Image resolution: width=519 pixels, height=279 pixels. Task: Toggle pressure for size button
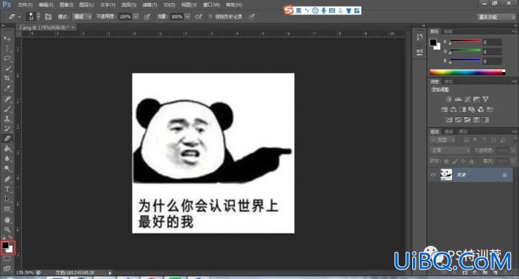tap(252, 16)
